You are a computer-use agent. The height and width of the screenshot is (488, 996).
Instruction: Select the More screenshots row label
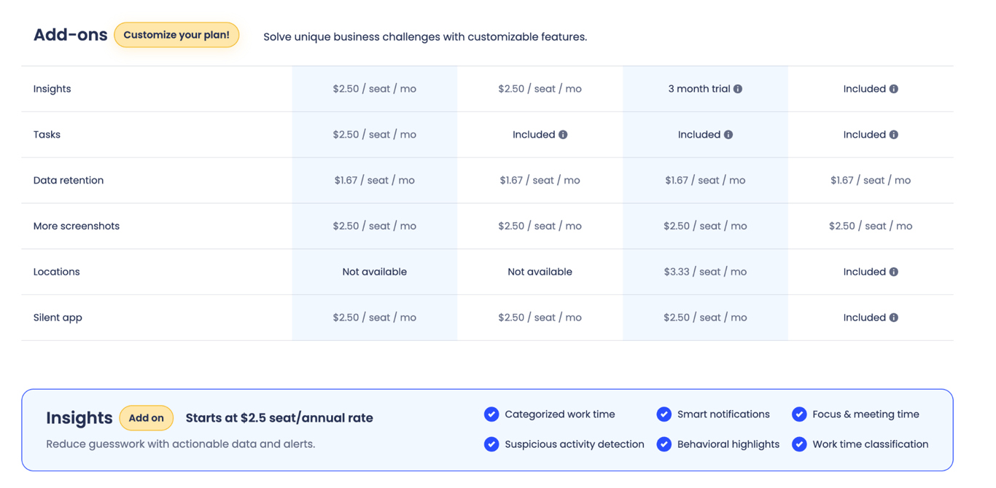tap(77, 227)
